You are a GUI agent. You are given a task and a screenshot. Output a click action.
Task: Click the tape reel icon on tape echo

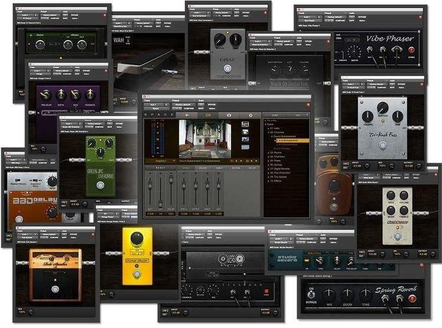231,258
